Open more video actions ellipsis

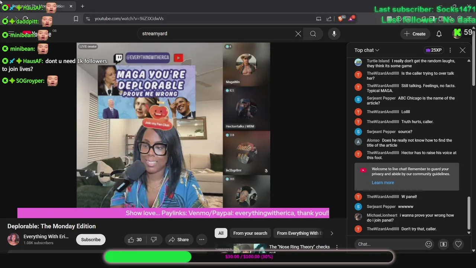pos(202,240)
